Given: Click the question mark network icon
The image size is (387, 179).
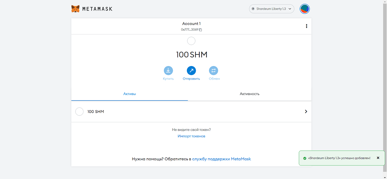Looking at the screenshot, I should pyautogui.click(x=253, y=9).
